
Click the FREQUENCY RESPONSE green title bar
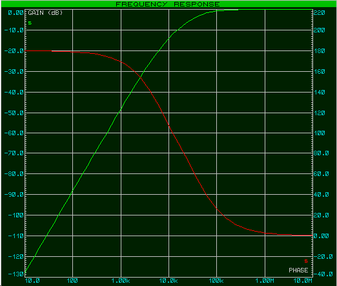[168, 4]
